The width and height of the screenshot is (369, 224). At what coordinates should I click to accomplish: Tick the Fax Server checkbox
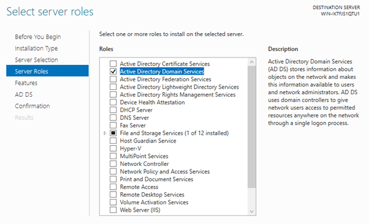(x=113, y=125)
